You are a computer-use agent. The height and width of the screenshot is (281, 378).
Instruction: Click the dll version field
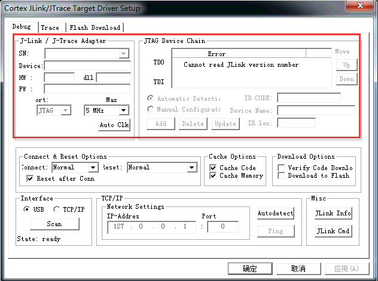pos(113,78)
